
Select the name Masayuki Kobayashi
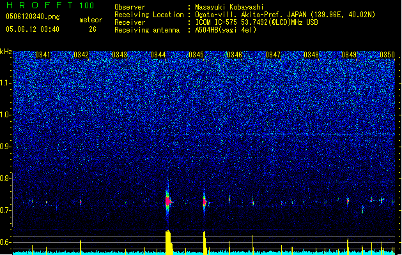(x=229, y=7)
